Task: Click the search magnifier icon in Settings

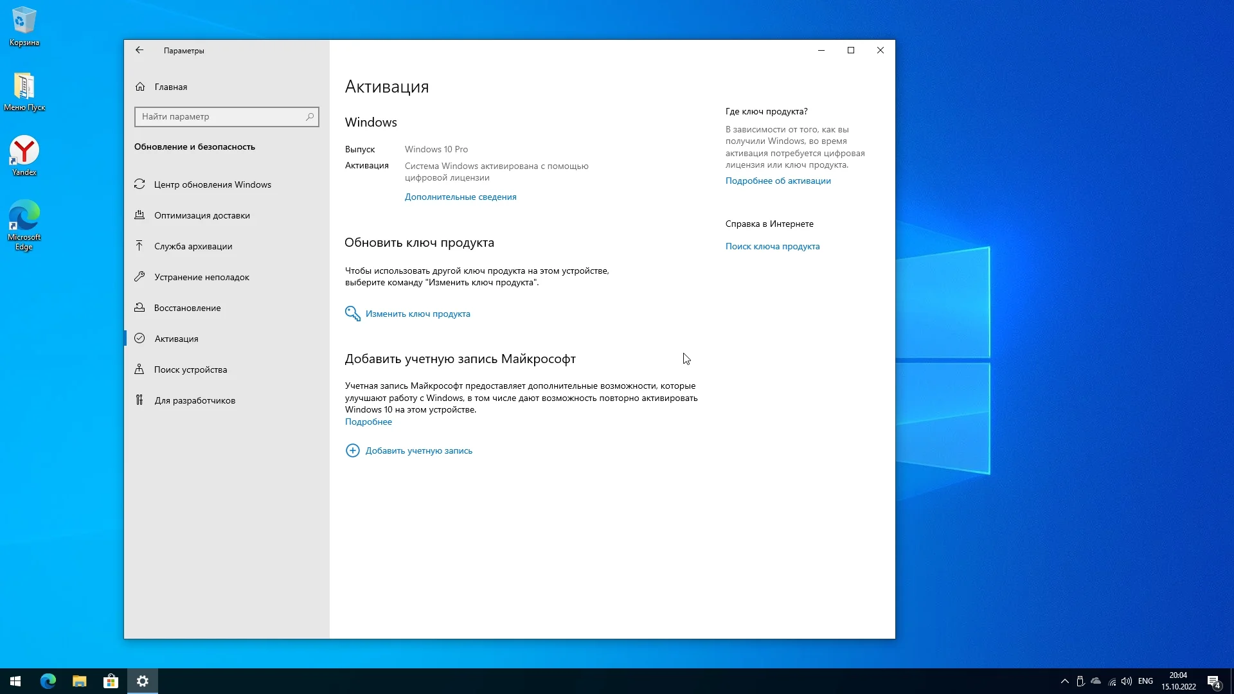Action: (x=310, y=117)
